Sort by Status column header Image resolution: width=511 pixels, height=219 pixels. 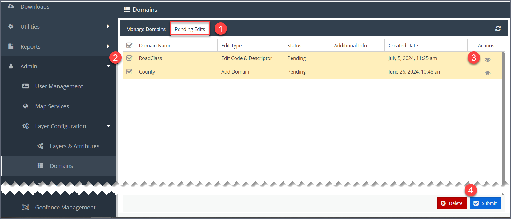pos(294,46)
